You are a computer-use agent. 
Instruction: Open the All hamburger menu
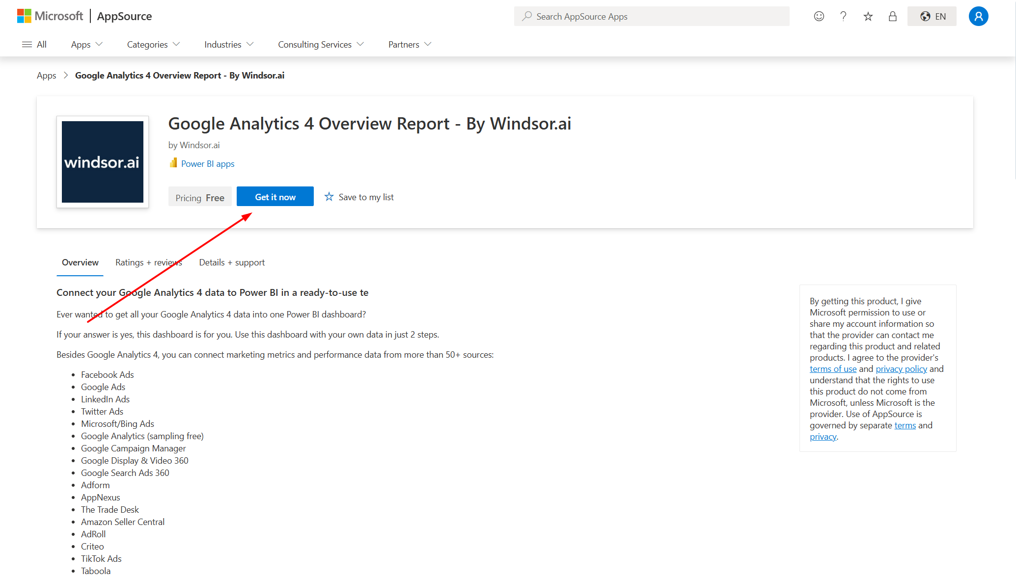(x=34, y=45)
